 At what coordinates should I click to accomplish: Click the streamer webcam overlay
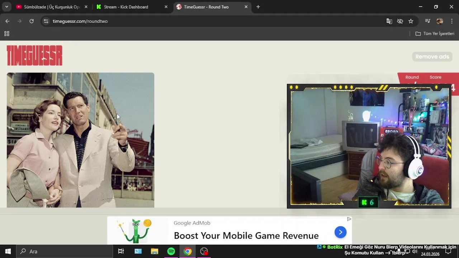369,146
